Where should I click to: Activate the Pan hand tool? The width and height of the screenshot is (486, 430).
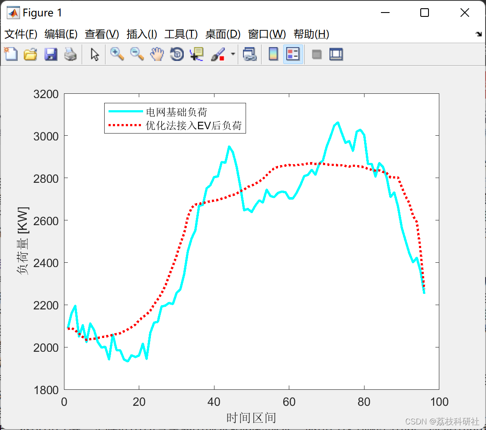[x=157, y=54]
